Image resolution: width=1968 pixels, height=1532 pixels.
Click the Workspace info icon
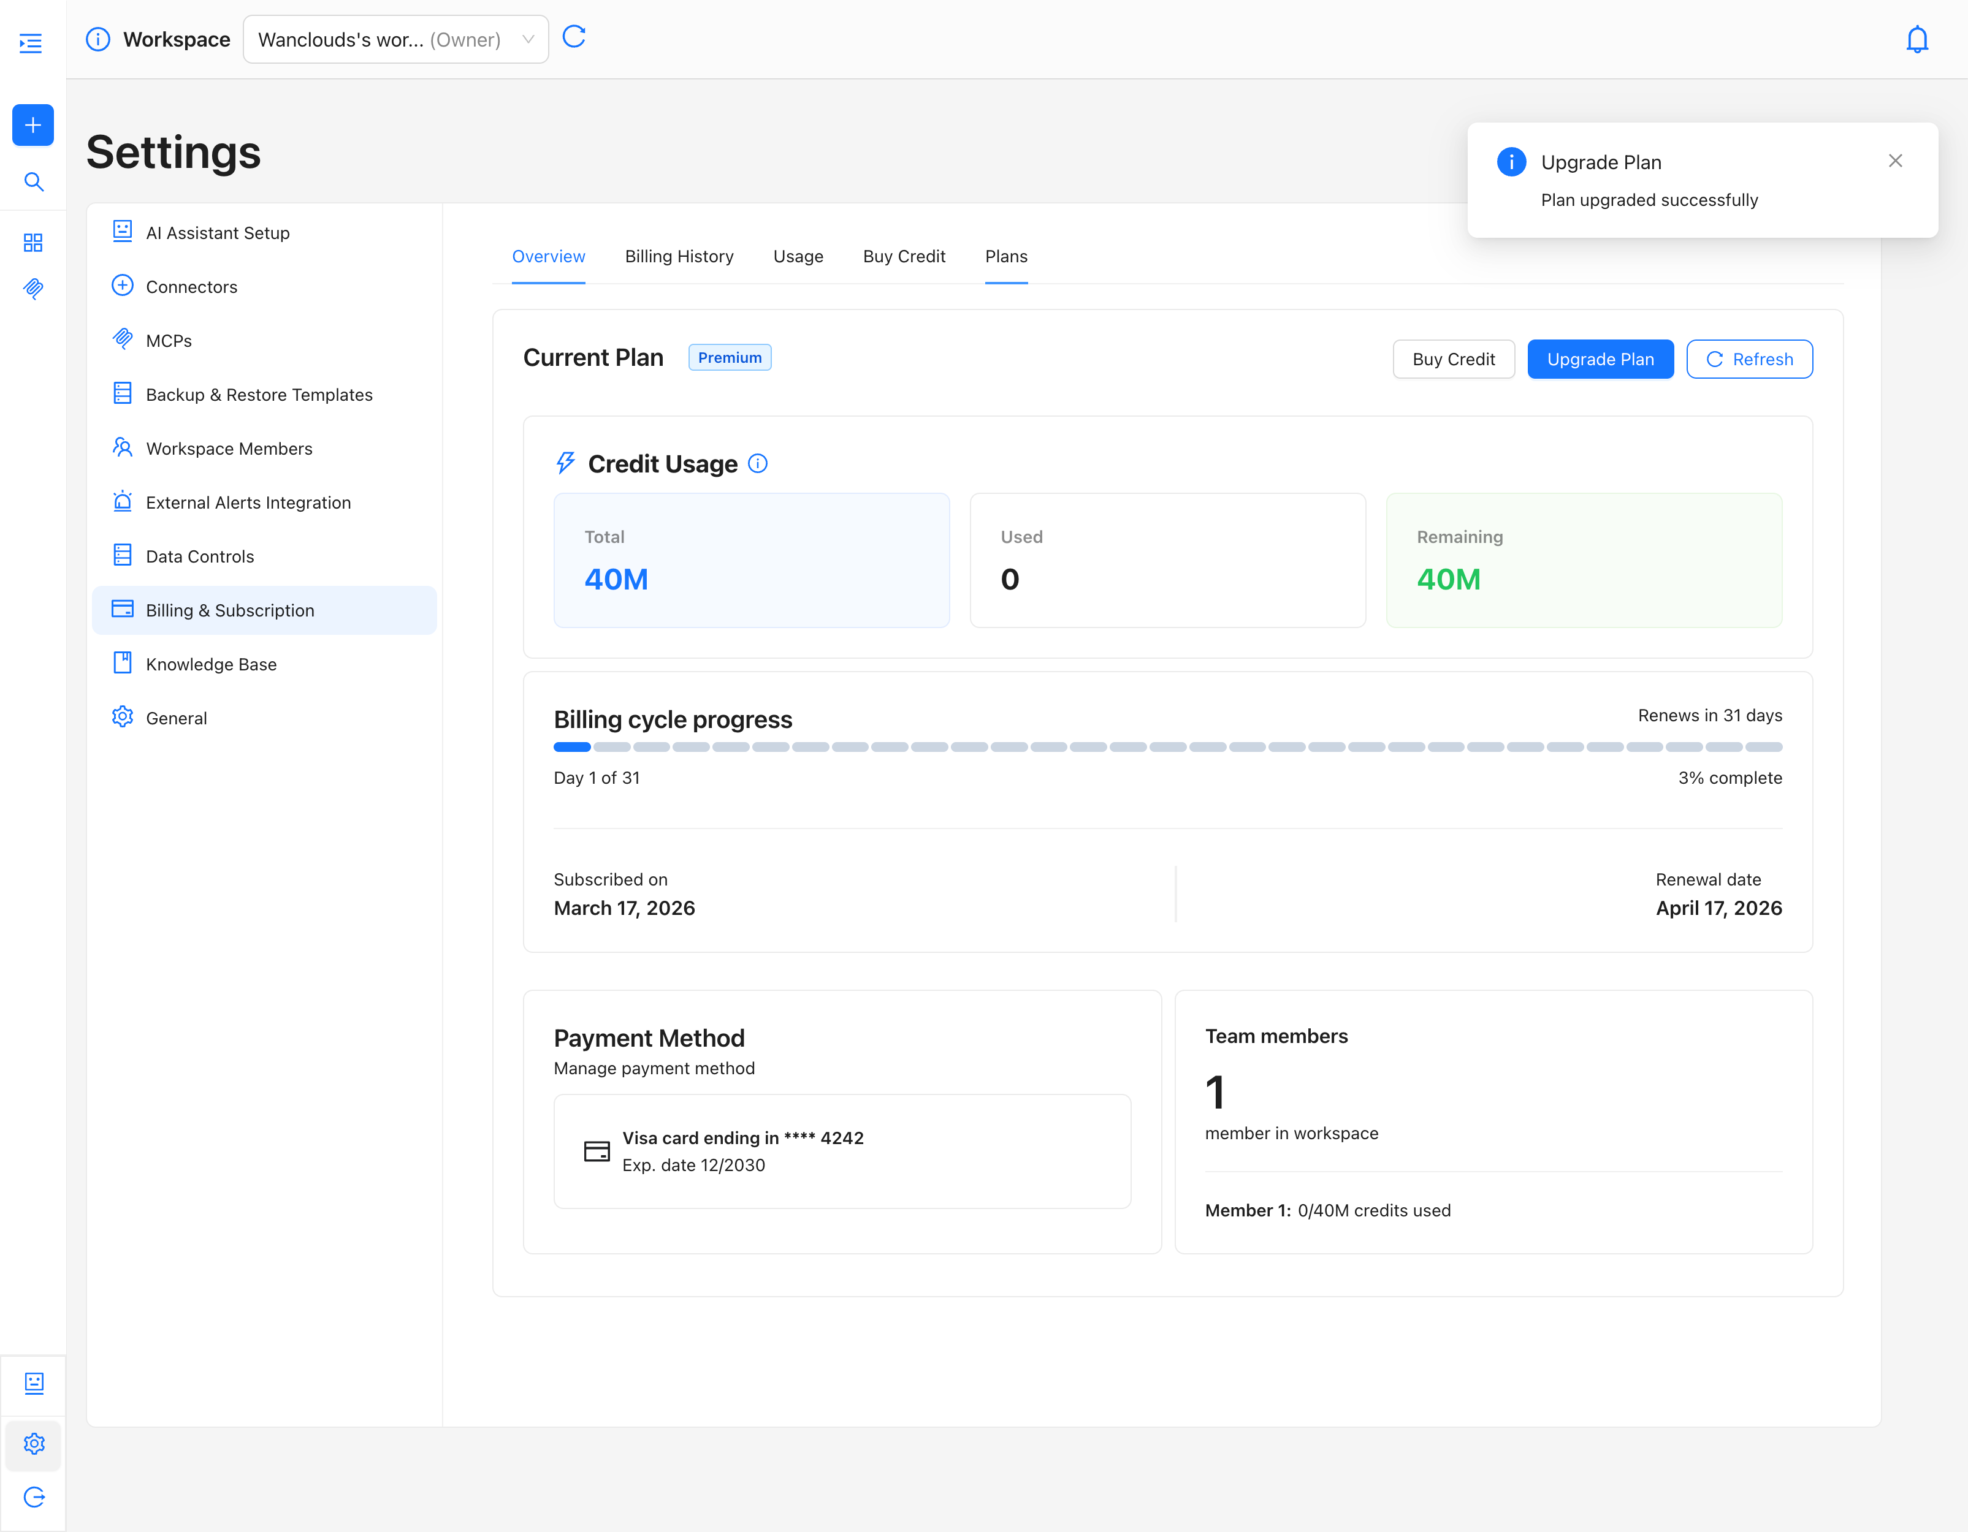[x=98, y=40]
